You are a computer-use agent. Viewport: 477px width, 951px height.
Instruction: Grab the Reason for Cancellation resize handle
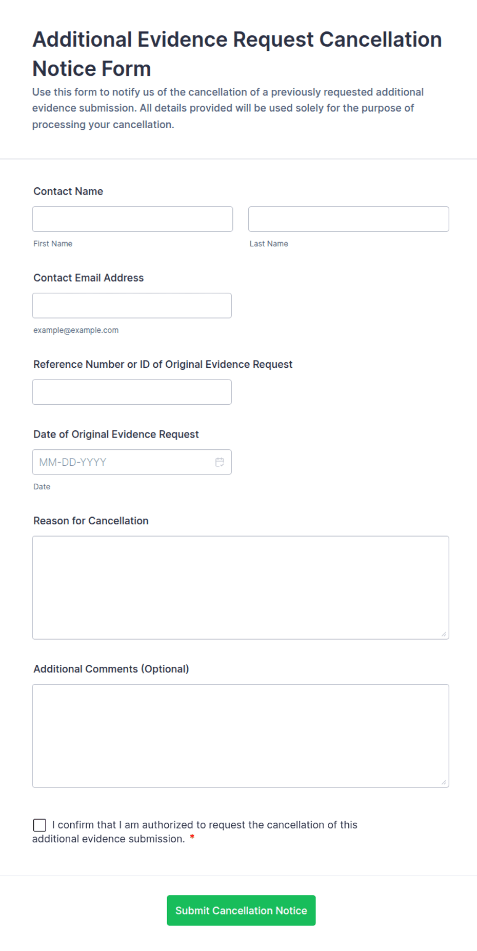tap(444, 634)
